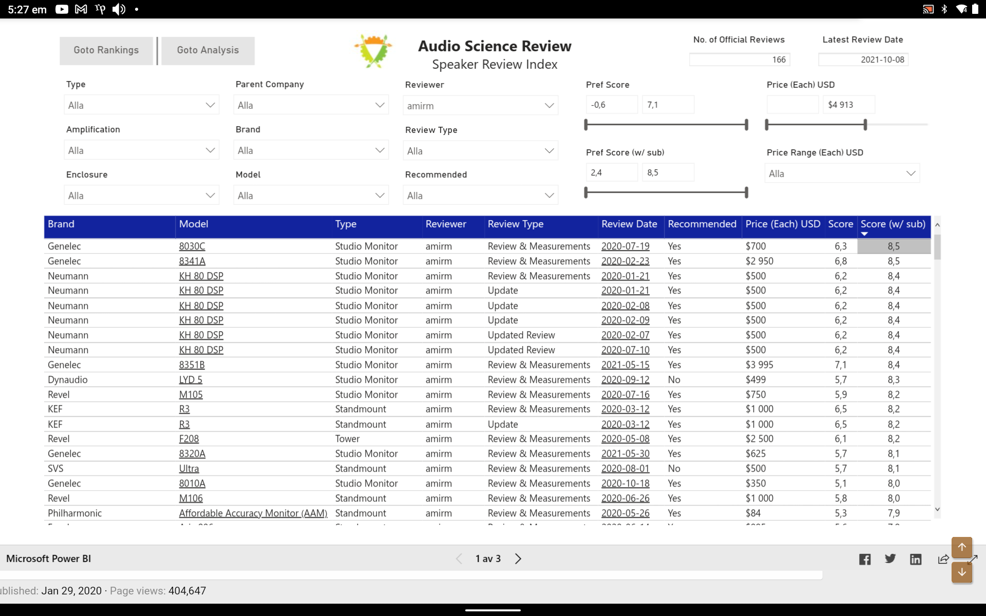Click the orange scroll-up arrow button
The image size is (986, 616).
[x=962, y=547]
